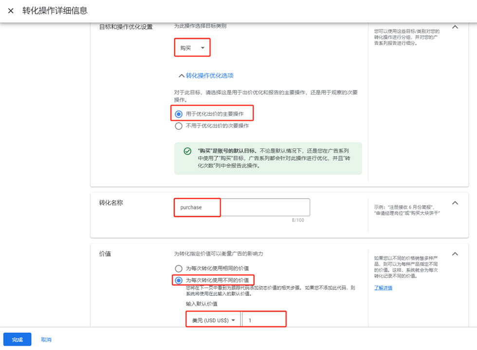Click the default value input showing 1
The height and width of the screenshot is (350, 477).
tap(264, 320)
